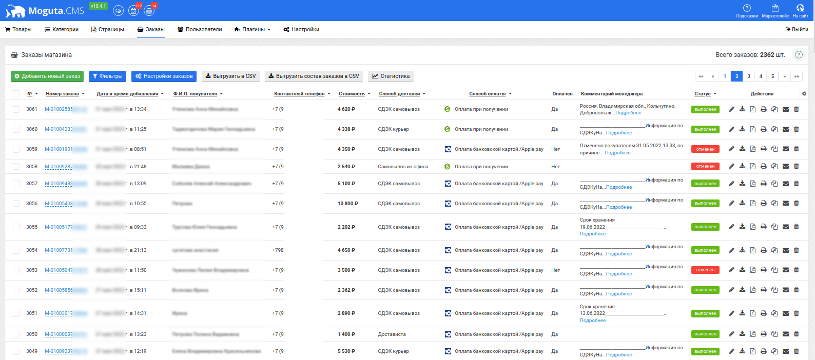The height and width of the screenshot is (360, 815).
Task: Download order 3057 with download icon
Action: coord(742,184)
